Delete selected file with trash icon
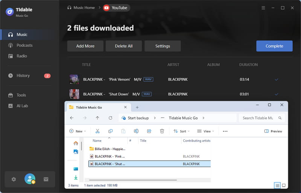 (x=162, y=131)
